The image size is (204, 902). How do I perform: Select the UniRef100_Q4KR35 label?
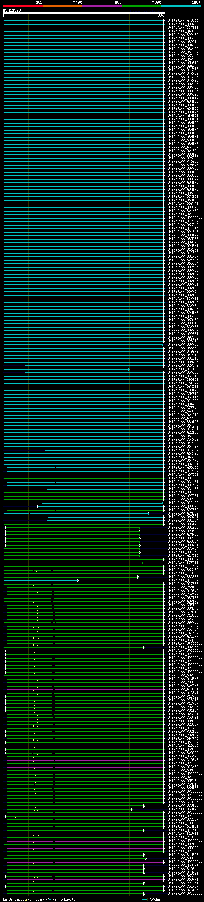tap(183, 70)
